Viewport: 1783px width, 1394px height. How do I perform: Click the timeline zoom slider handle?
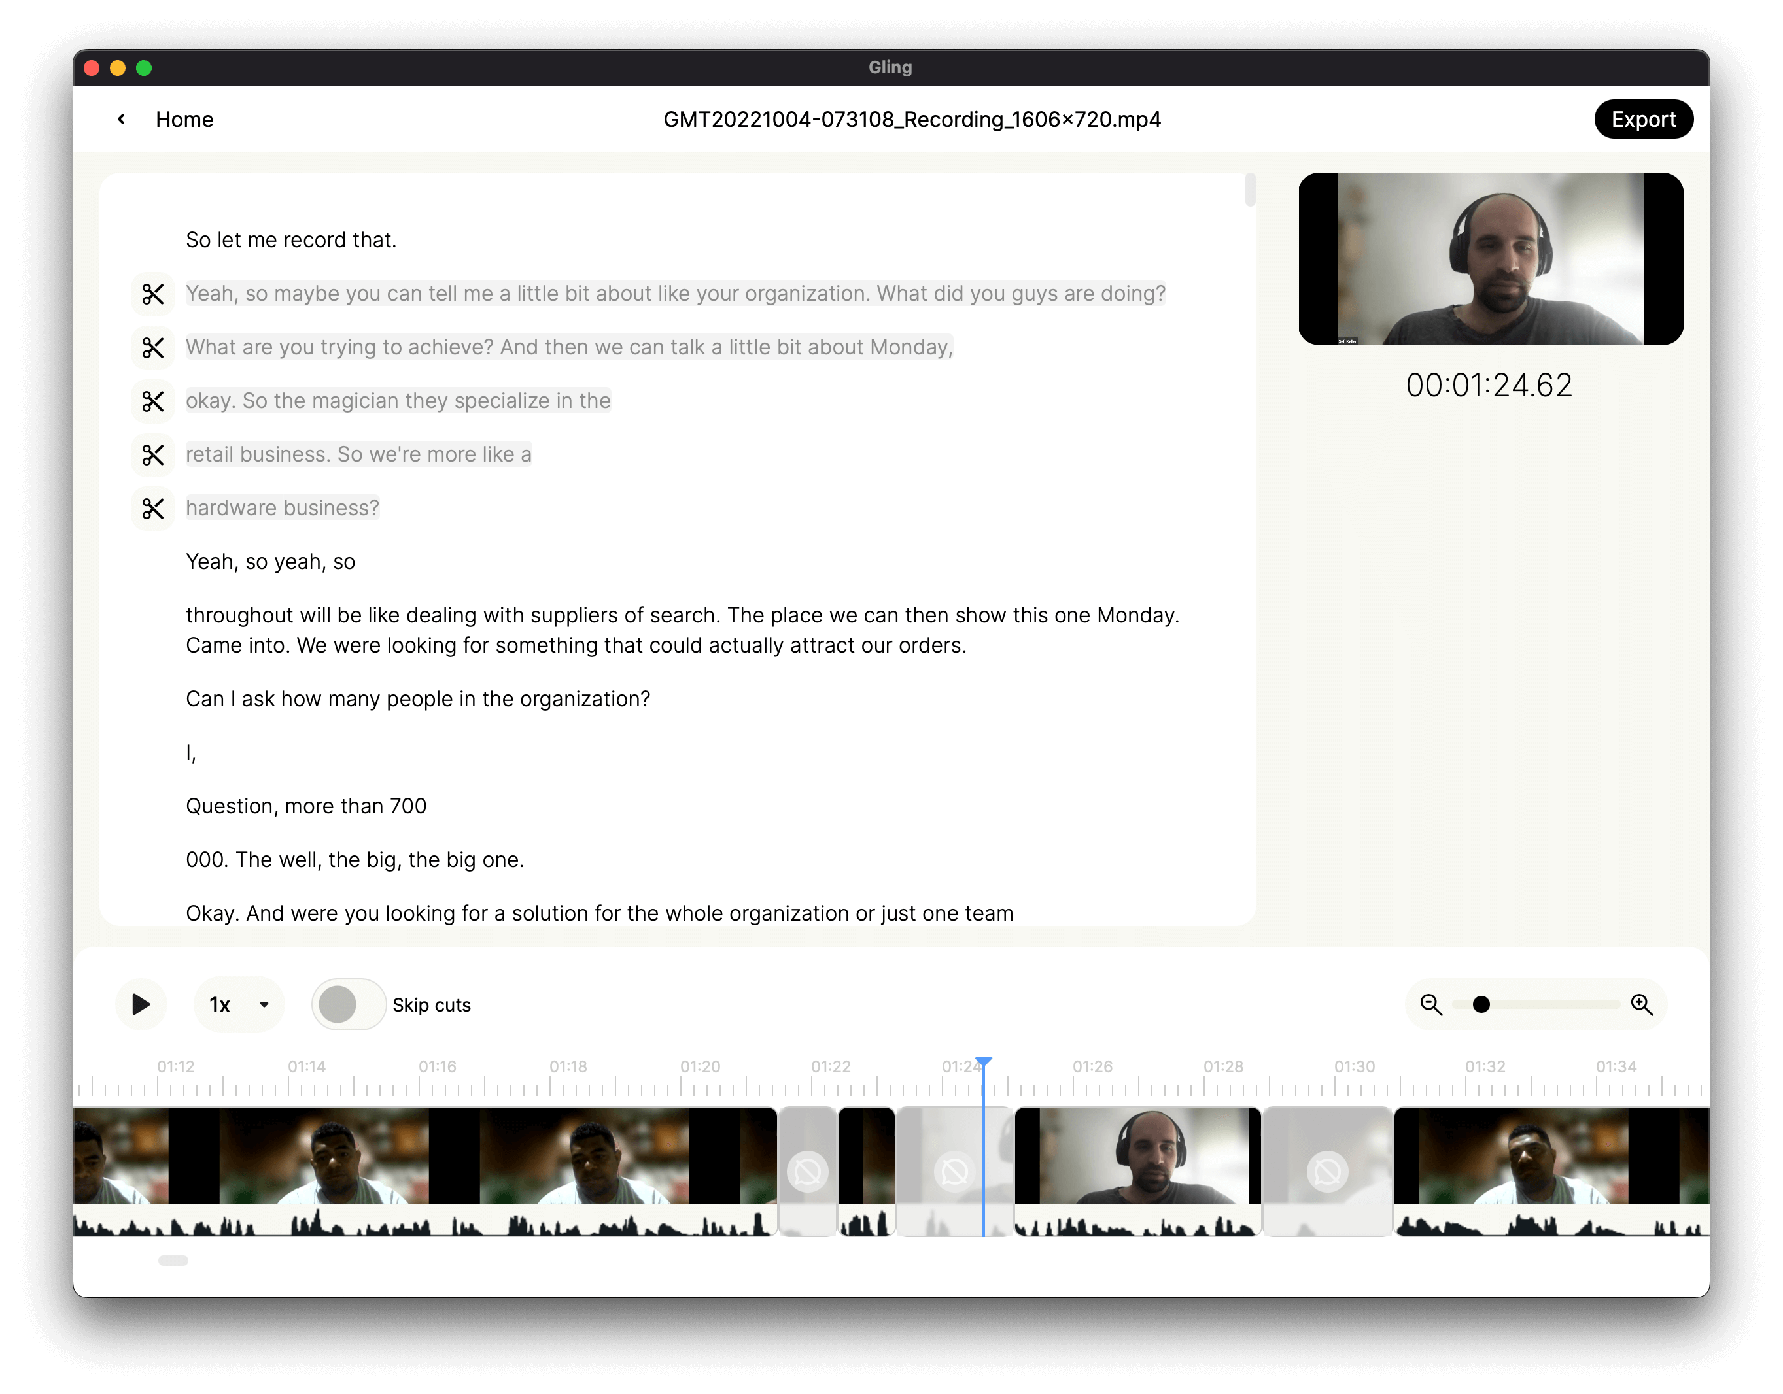(x=1481, y=1004)
